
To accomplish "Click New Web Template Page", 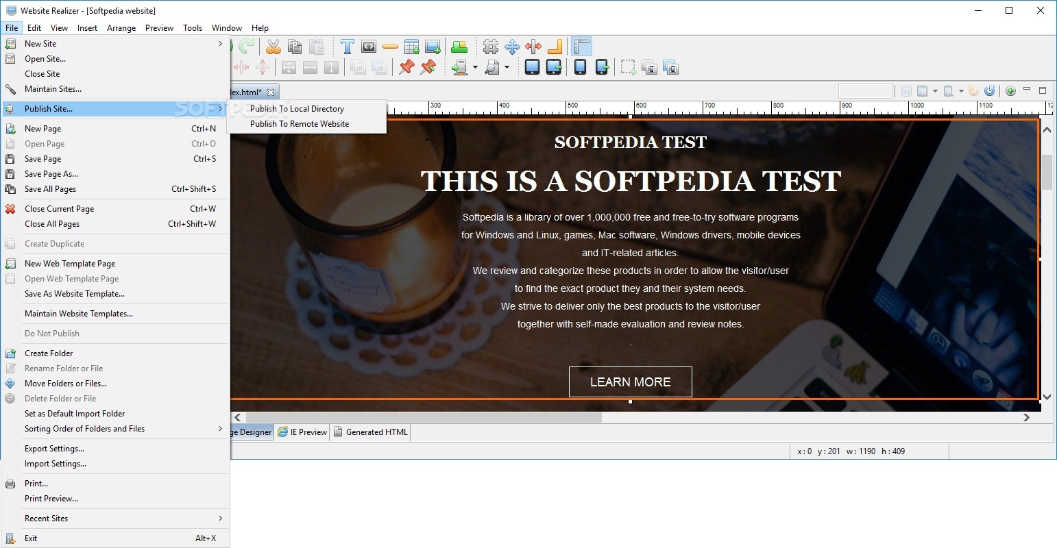I will click(x=115, y=264).
